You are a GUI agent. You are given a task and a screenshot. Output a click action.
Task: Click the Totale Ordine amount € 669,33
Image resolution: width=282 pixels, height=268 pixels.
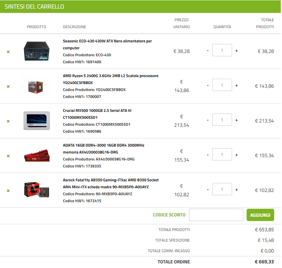(264, 262)
